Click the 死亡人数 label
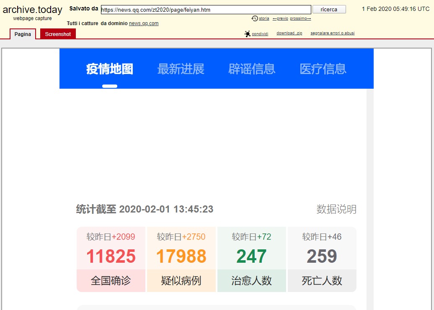 (x=322, y=281)
